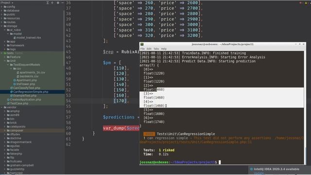The height and width of the screenshot is (175, 311).
Task: Click the TestCase.php file icon
Action: point(8,104)
